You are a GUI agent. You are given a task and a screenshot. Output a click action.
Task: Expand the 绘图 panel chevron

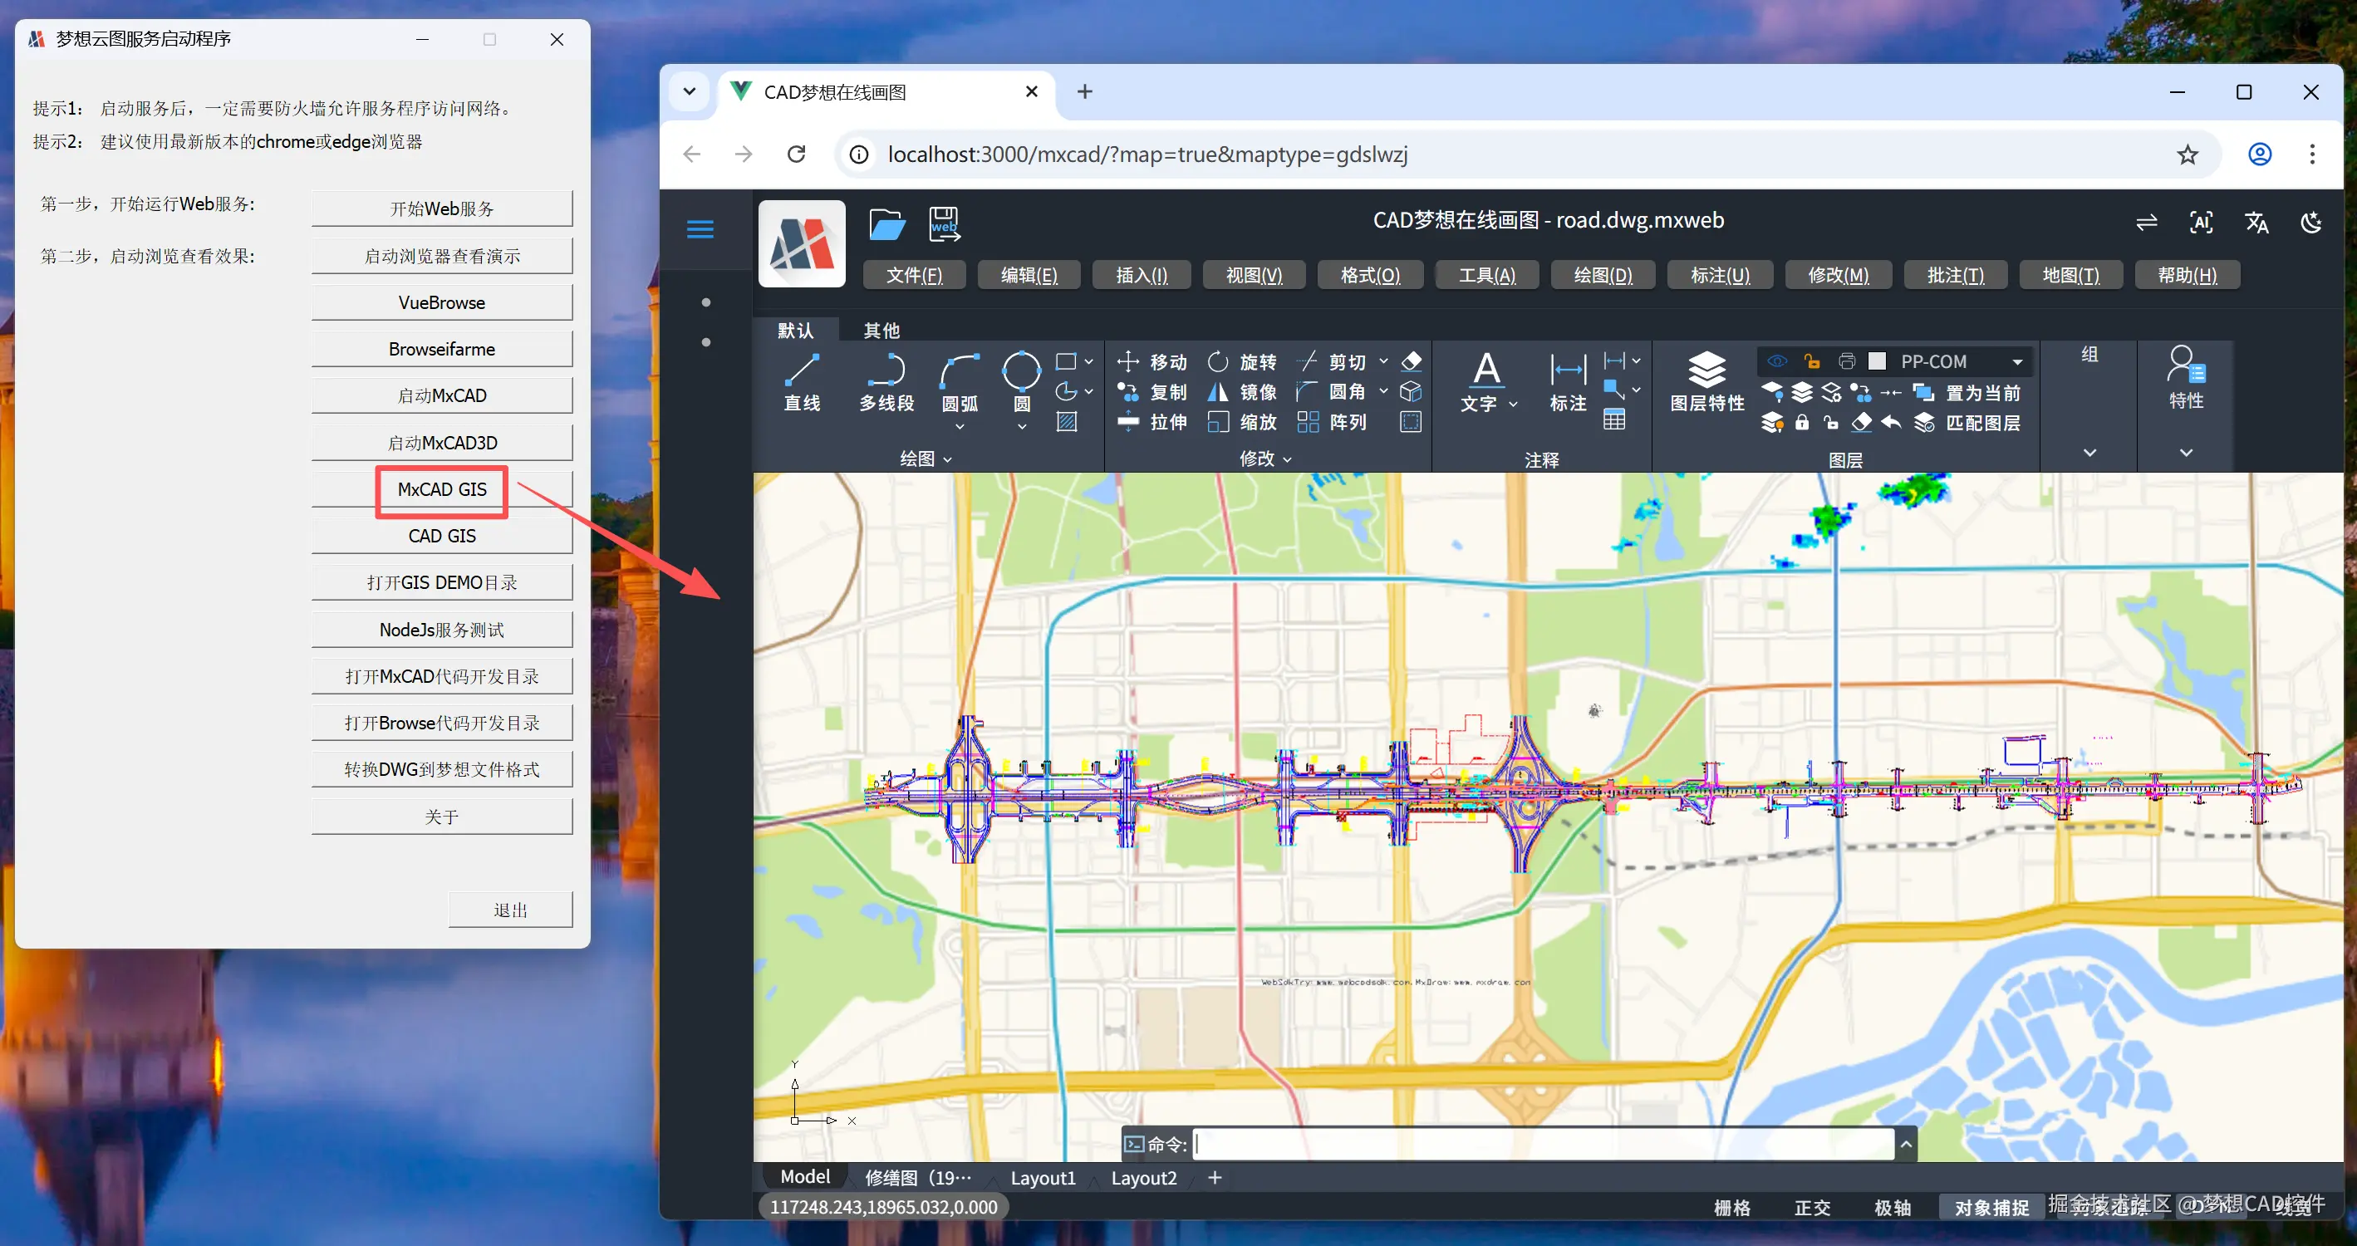point(947,459)
